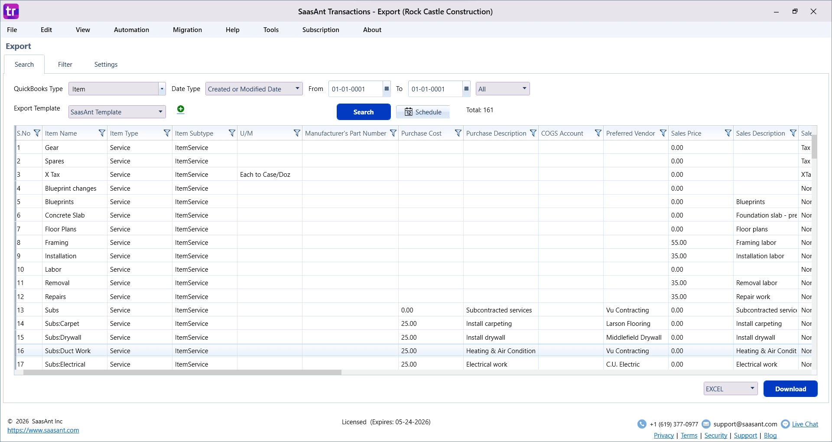Open the Automation menu

coord(131,30)
